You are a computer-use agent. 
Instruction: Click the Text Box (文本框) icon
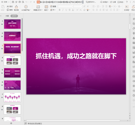[127, 7]
